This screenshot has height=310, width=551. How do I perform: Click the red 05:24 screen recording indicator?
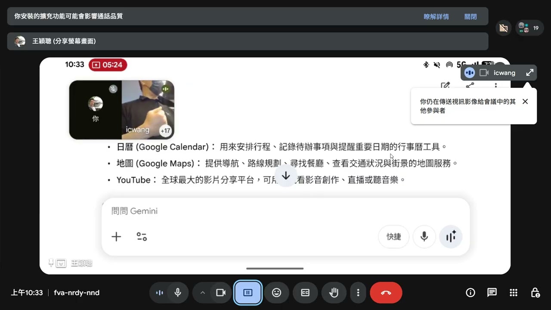tap(108, 65)
